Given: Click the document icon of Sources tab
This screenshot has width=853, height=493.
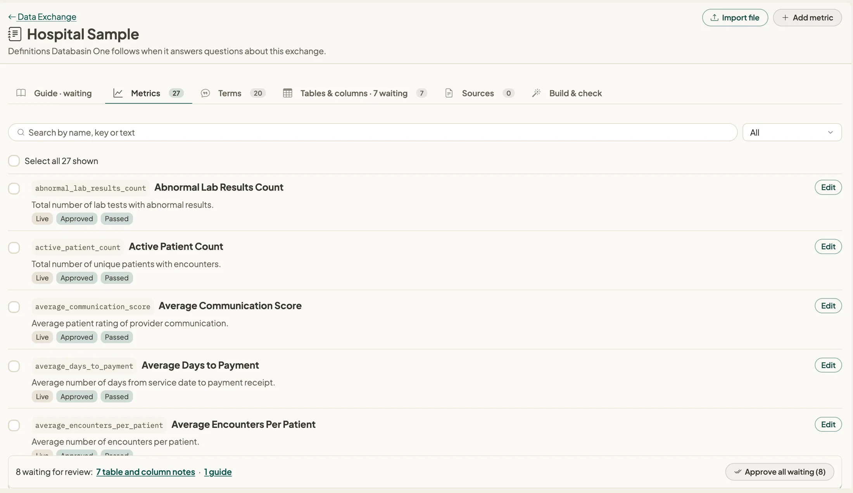Looking at the screenshot, I should click(449, 93).
